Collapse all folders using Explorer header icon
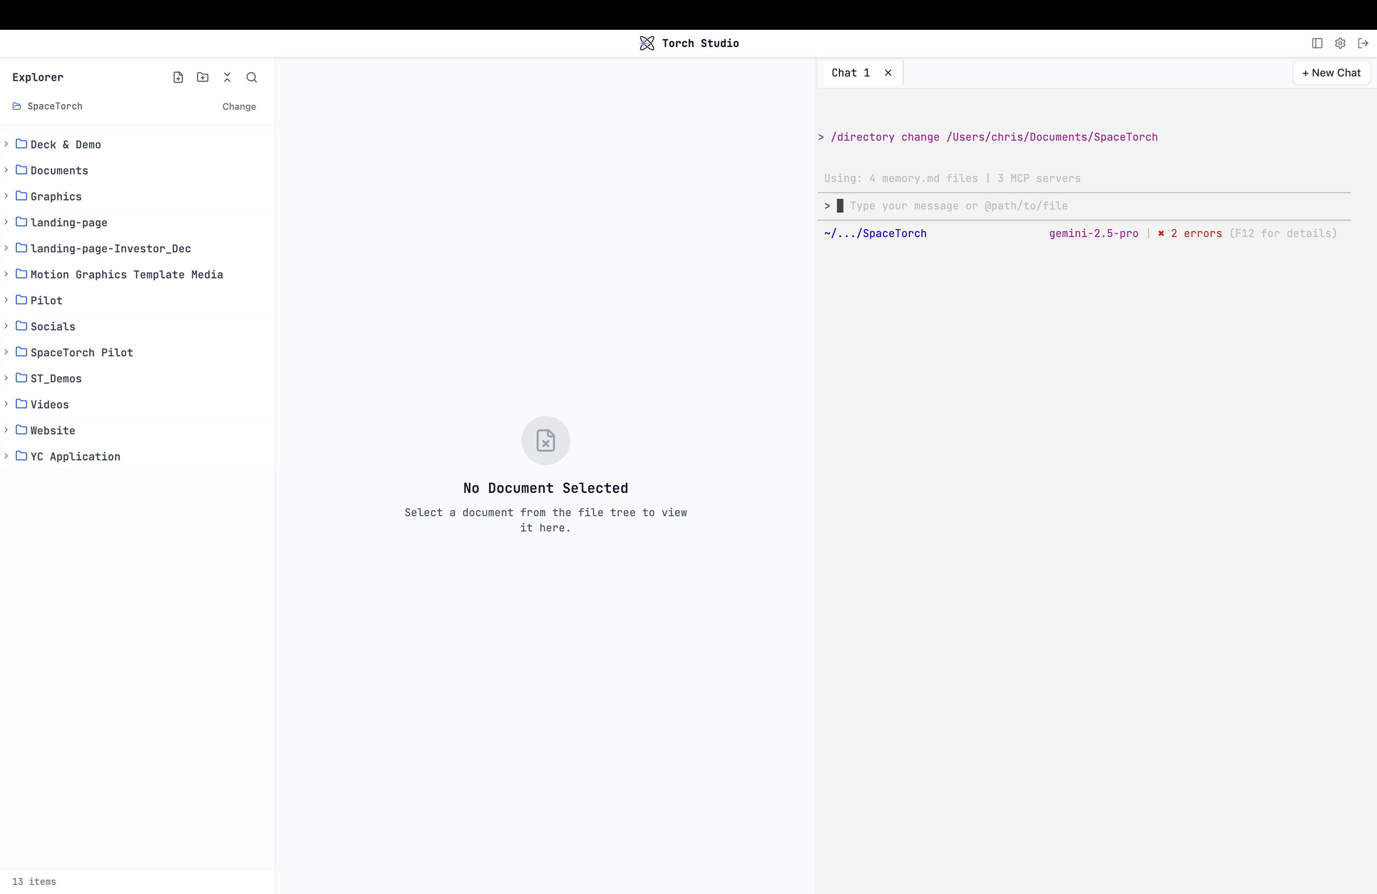 (x=227, y=78)
